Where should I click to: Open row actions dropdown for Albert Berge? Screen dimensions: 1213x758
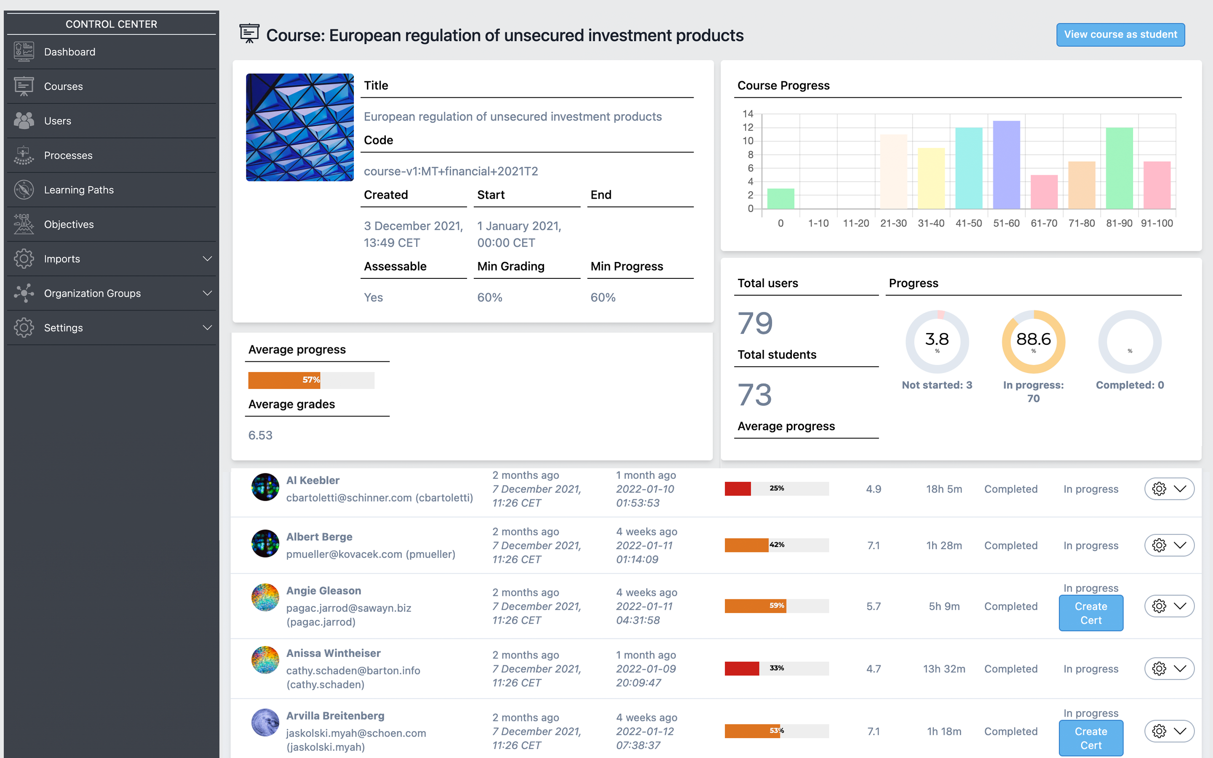(x=1181, y=545)
